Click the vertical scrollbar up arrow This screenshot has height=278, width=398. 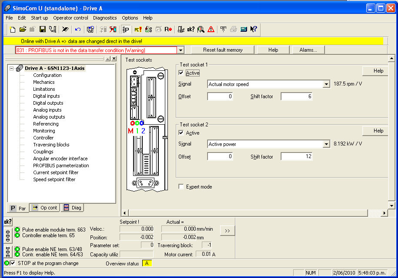pyautogui.click(x=391, y=59)
